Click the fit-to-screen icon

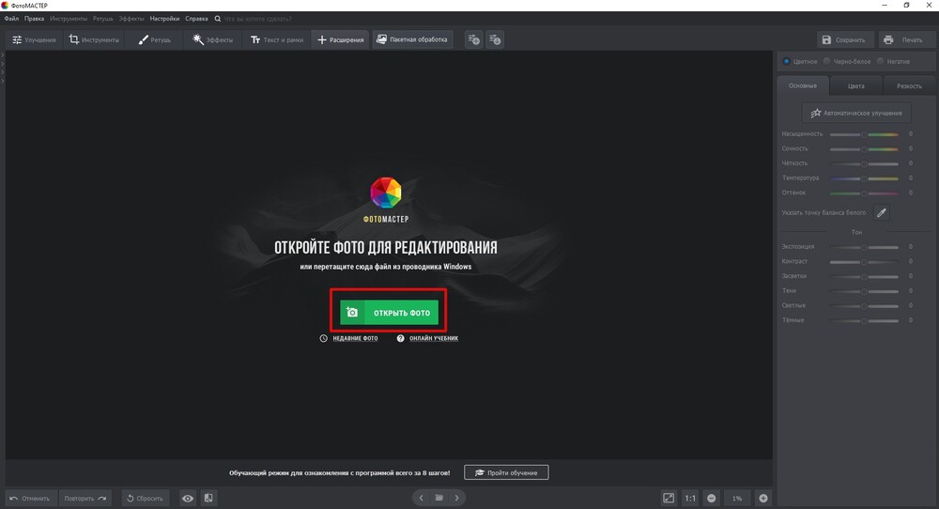669,498
